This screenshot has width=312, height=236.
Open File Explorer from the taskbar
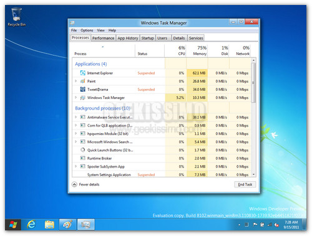coord(49,224)
